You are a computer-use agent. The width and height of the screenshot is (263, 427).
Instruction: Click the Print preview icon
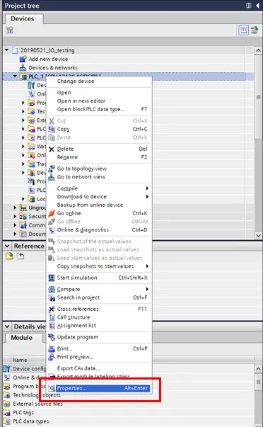click(52, 357)
